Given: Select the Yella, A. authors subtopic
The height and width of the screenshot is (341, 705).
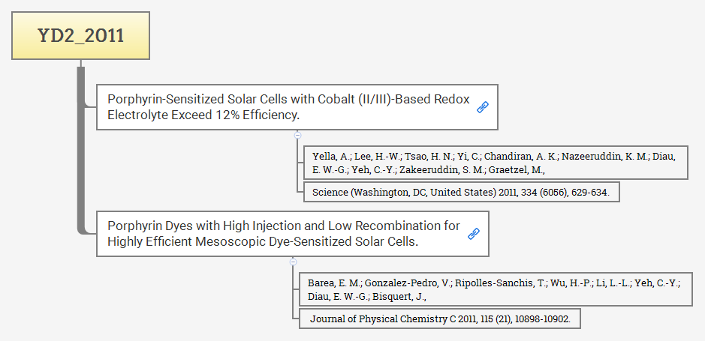Looking at the screenshot, I should tap(495, 163).
